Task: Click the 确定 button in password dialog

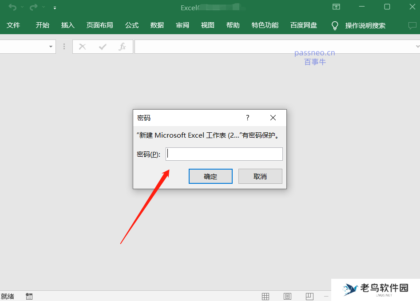Action: (210, 176)
